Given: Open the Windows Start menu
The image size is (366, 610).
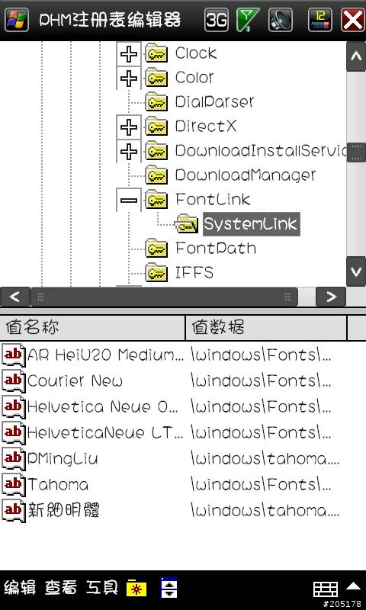Looking at the screenshot, I should tap(16, 20).
